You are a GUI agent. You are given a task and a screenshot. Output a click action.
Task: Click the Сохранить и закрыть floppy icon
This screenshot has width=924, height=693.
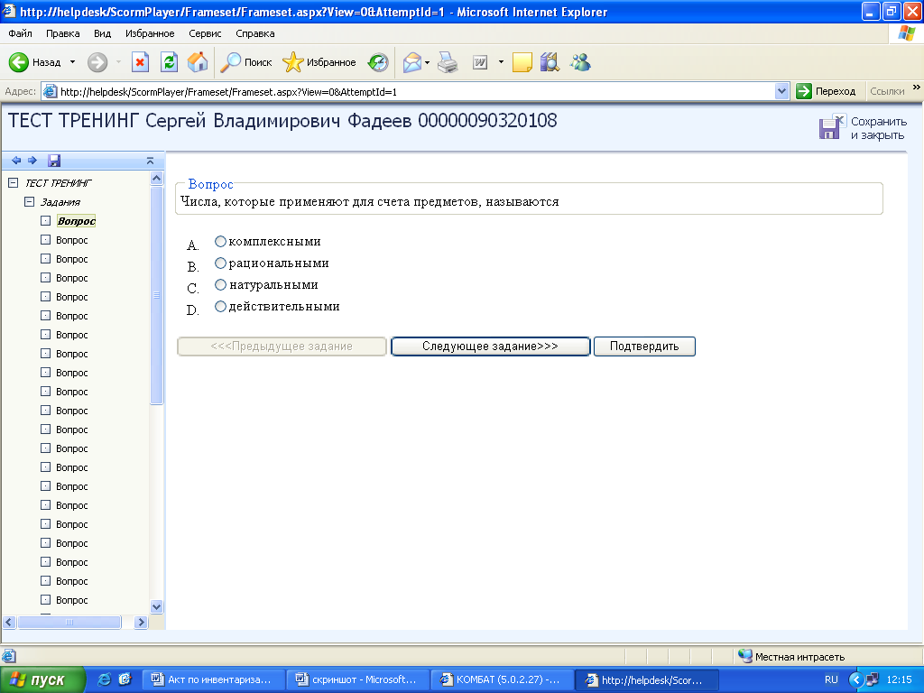pos(831,126)
